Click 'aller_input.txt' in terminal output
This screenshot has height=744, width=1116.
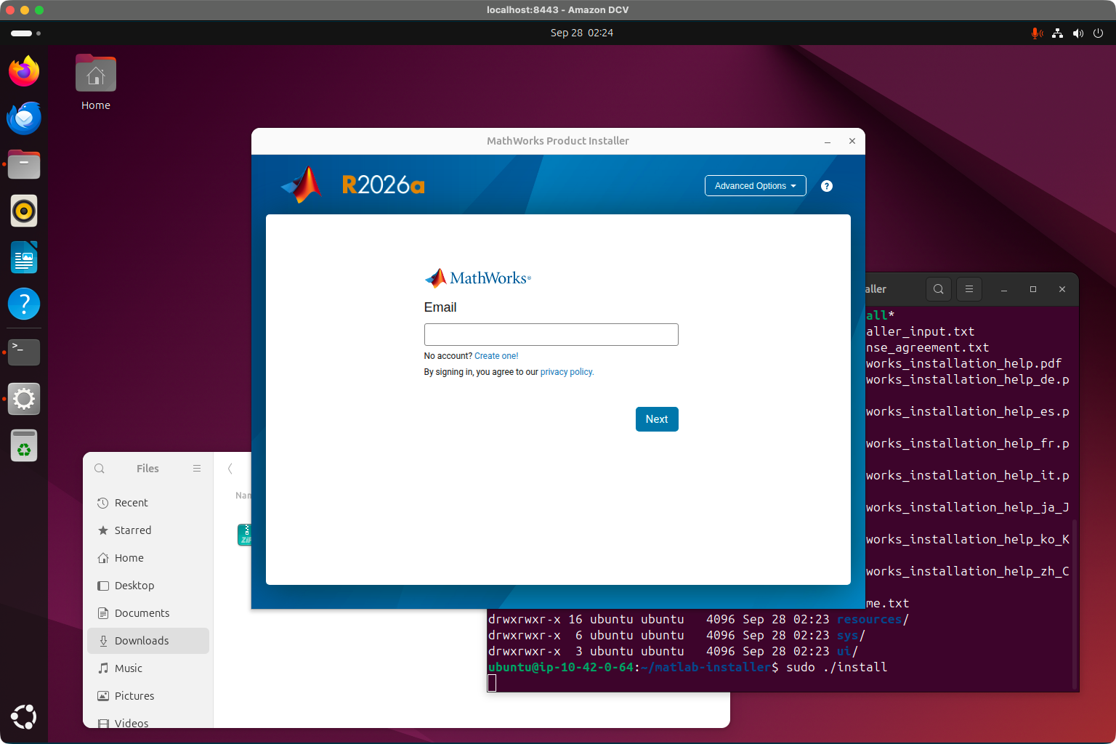coord(921,332)
